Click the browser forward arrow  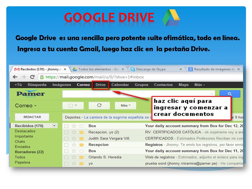point(24,77)
